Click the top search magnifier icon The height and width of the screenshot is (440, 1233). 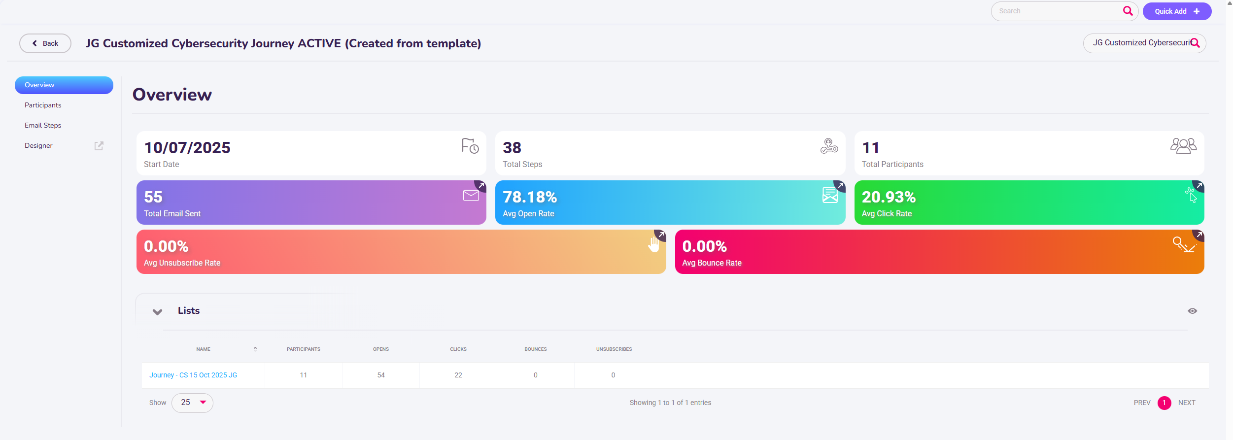(x=1128, y=11)
